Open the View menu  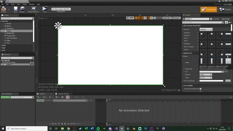coord(19,4)
